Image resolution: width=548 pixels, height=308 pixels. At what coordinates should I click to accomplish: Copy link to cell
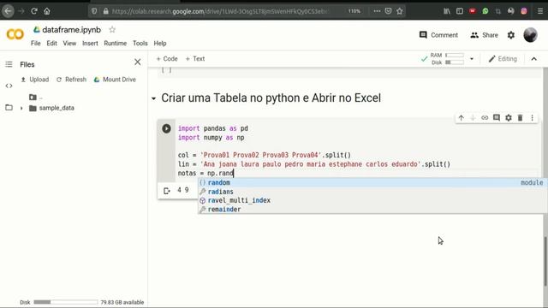pos(485,118)
